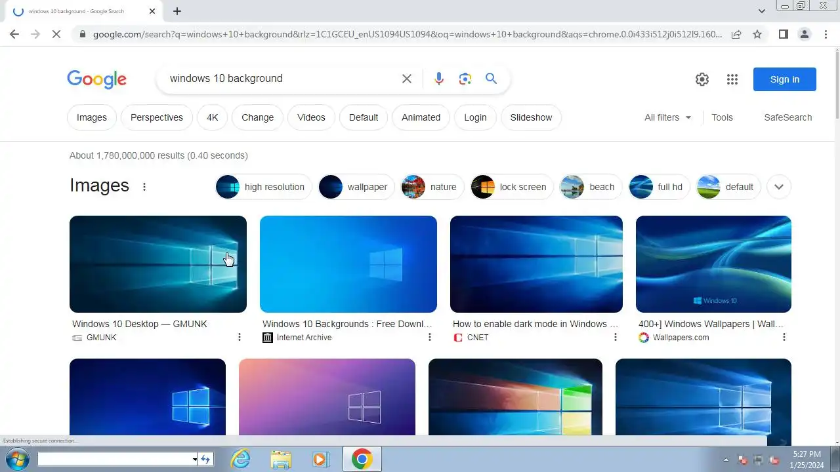Click the Sign in button
The height and width of the screenshot is (472, 840).
785,79
